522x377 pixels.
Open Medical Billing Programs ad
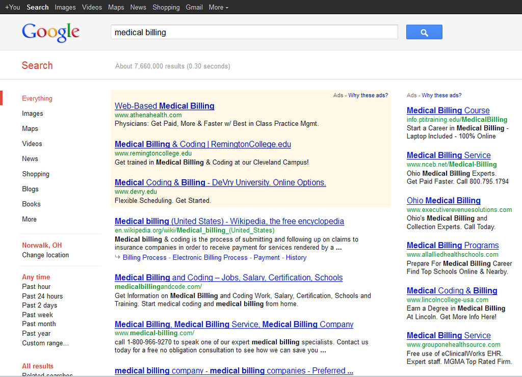[453, 246]
